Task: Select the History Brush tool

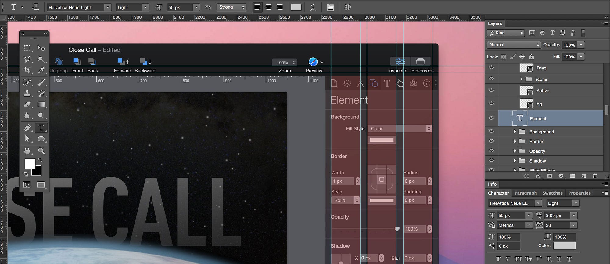Action: [x=41, y=93]
